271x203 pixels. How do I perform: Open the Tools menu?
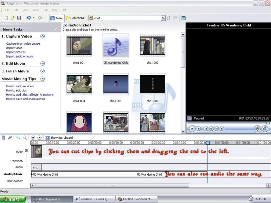36,10
